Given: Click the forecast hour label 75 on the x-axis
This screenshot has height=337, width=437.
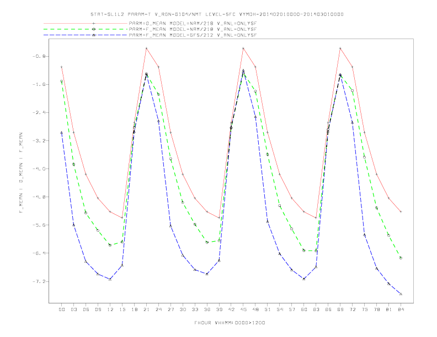Looking at the screenshot, I should [x=365, y=309].
